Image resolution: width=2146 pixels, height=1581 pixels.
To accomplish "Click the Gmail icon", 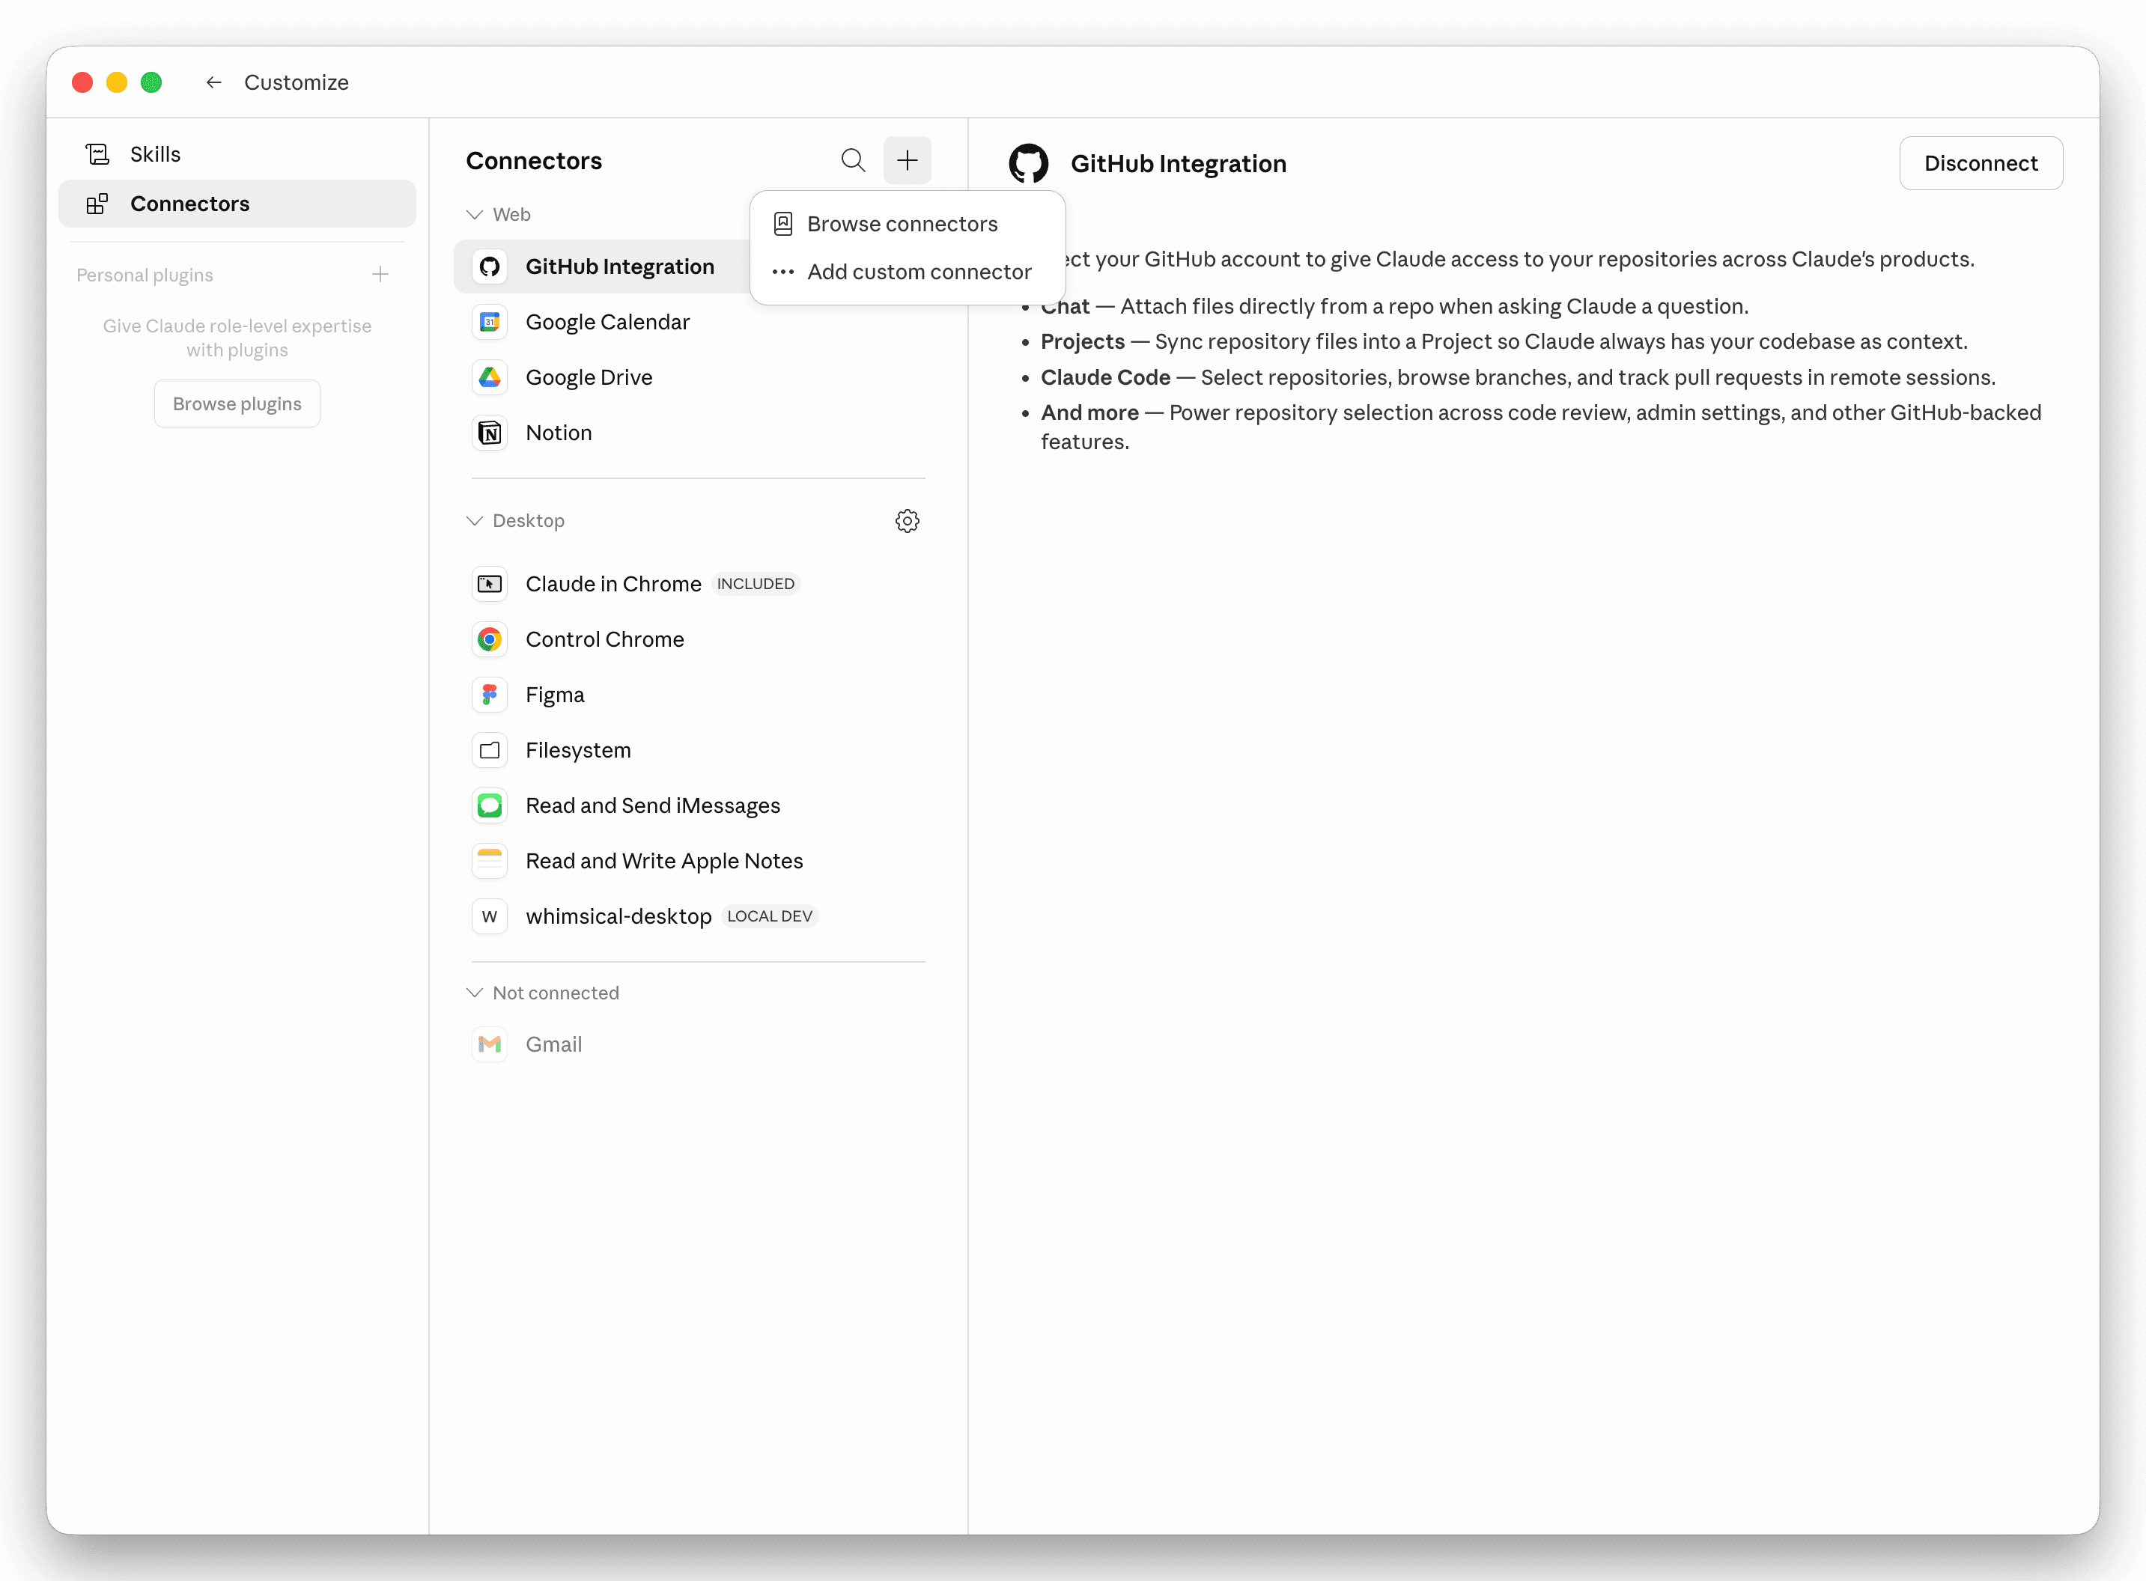I will click(490, 1044).
